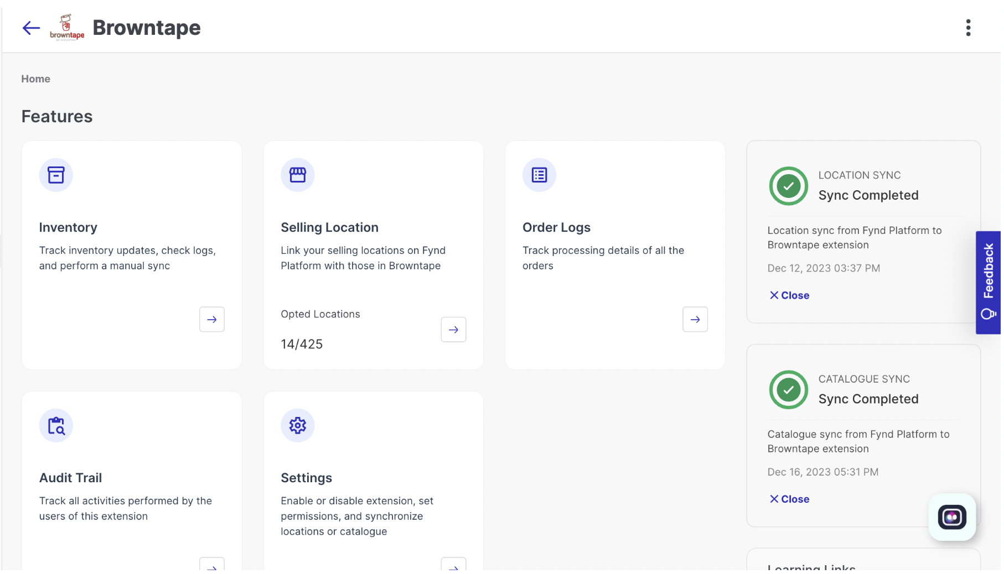1004x574 pixels.
Task: Click the Settings card title
Action: pos(307,479)
